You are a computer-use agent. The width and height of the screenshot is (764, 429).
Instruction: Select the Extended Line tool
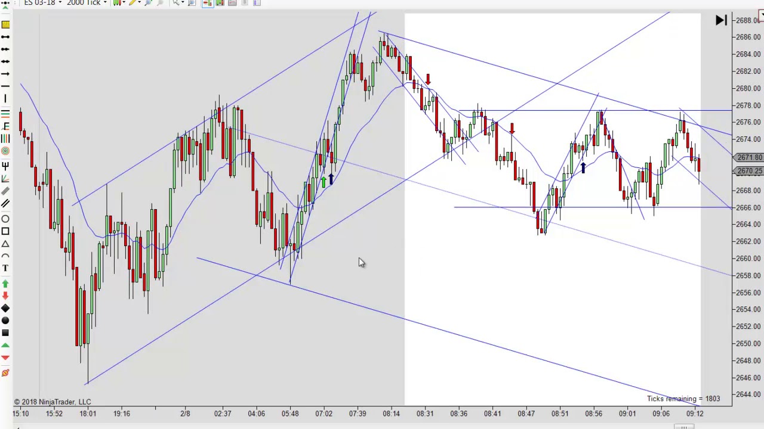pos(5,61)
